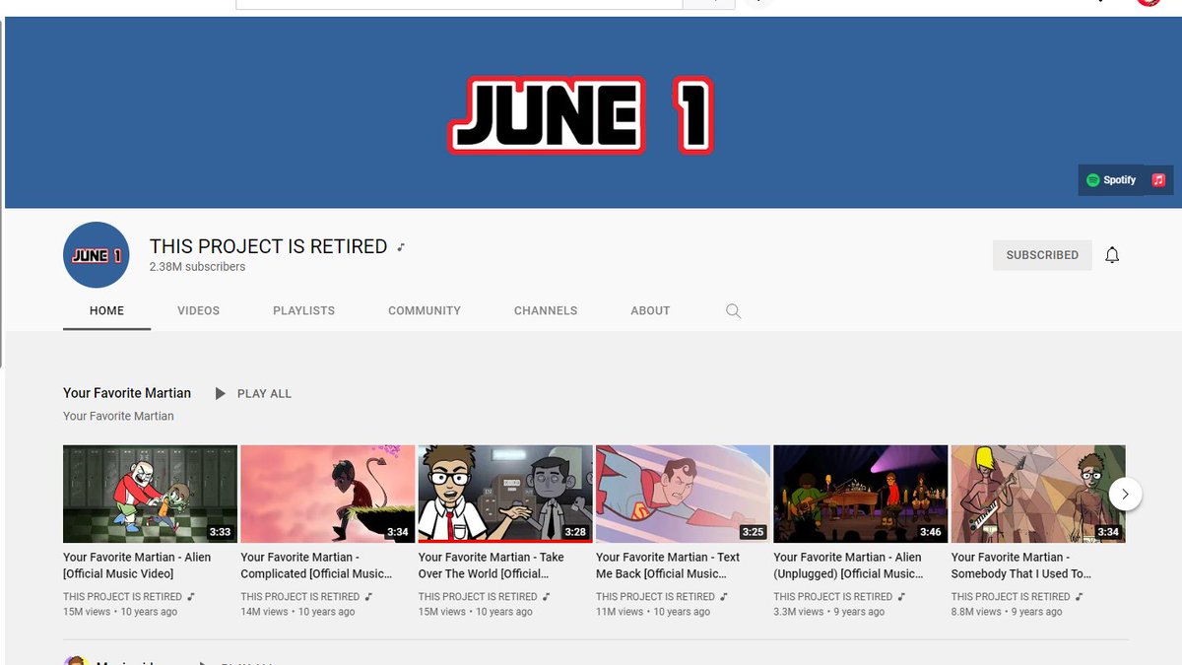The width and height of the screenshot is (1182, 665).
Task: Click the title Alien [Official Music Video]
Action: (137, 565)
